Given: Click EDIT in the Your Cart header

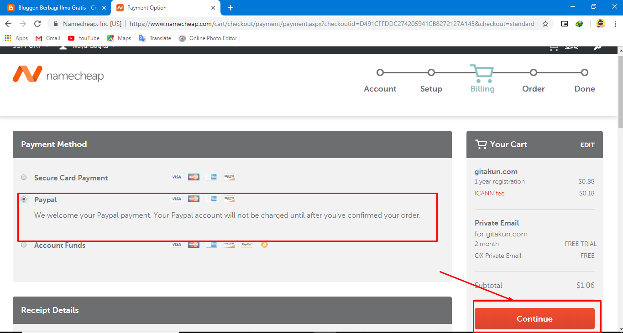Looking at the screenshot, I should point(587,145).
